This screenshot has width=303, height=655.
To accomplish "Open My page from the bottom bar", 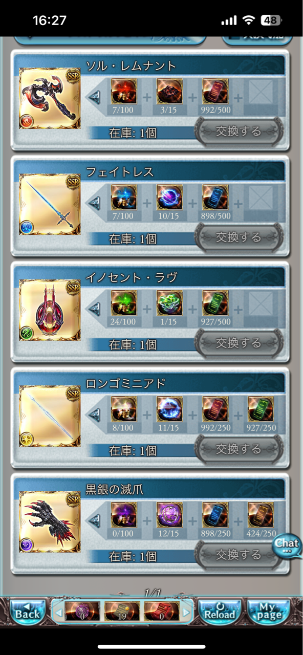I will pyautogui.click(x=269, y=611).
